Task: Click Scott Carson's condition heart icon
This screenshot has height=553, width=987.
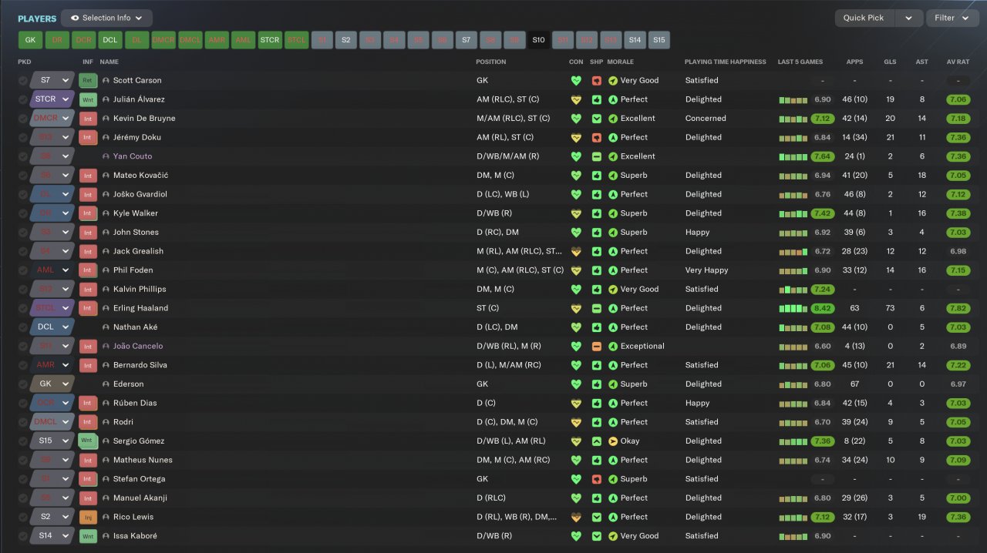Action: 575,80
